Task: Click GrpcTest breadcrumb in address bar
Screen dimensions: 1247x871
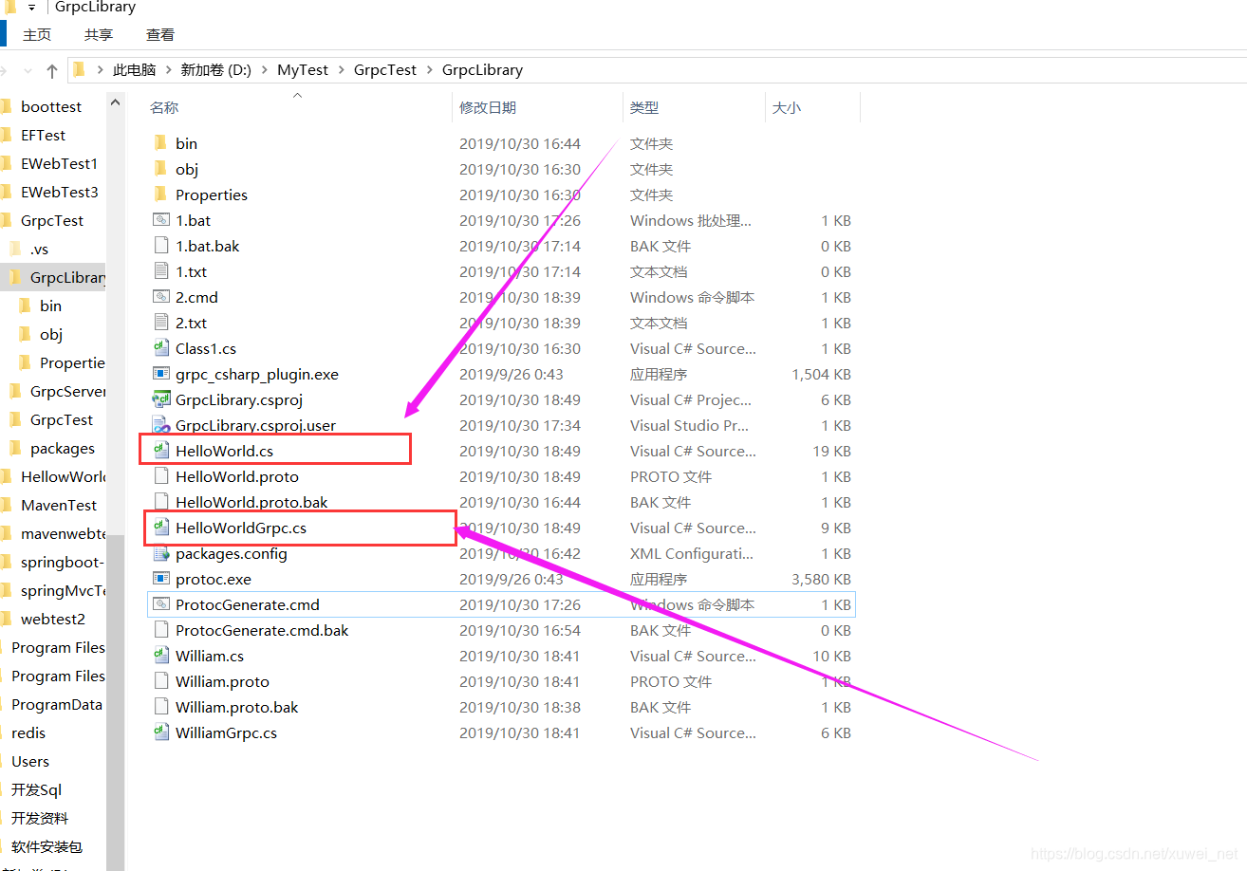Action: 385,70
